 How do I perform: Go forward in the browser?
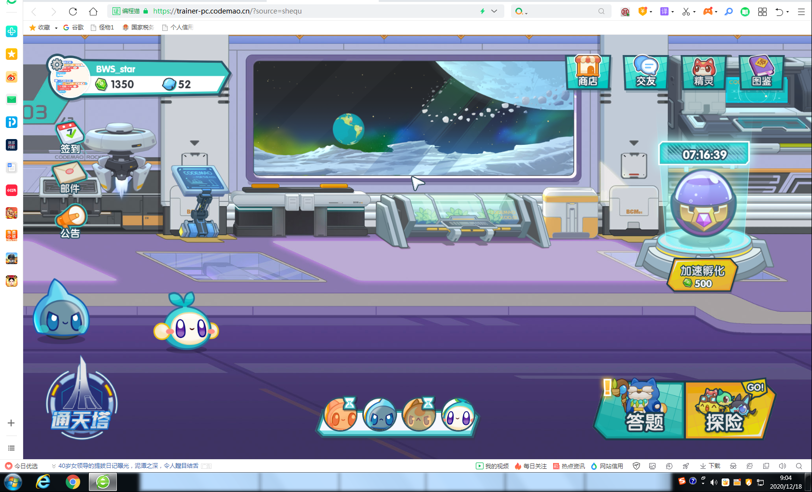pyautogui.click(x=54, y=11)
